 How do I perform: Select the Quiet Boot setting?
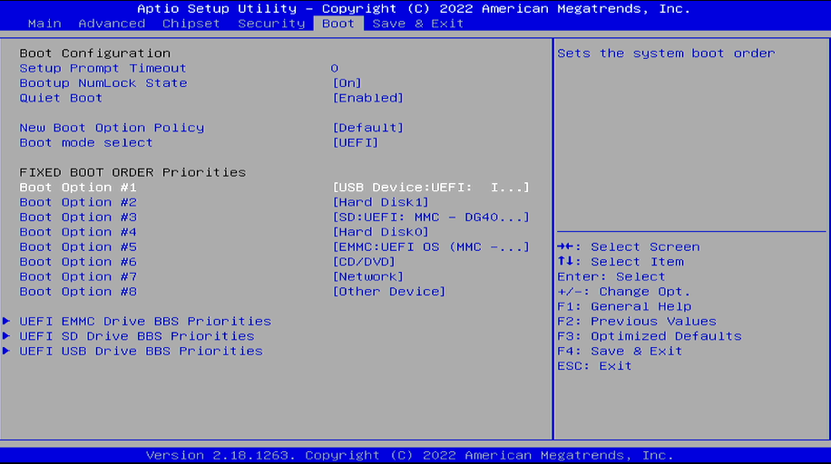61,98
